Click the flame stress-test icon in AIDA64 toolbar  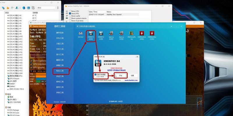pos(8,8)
